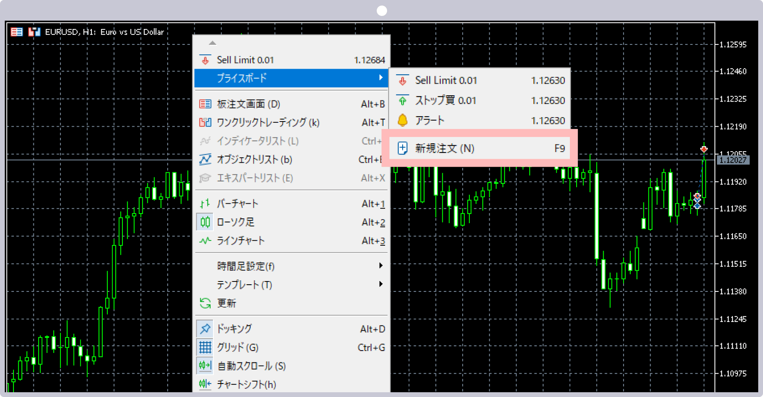Expand the テンプレート arrow
The width and height of the screenshot is (763, 397).
pos(381,284)
